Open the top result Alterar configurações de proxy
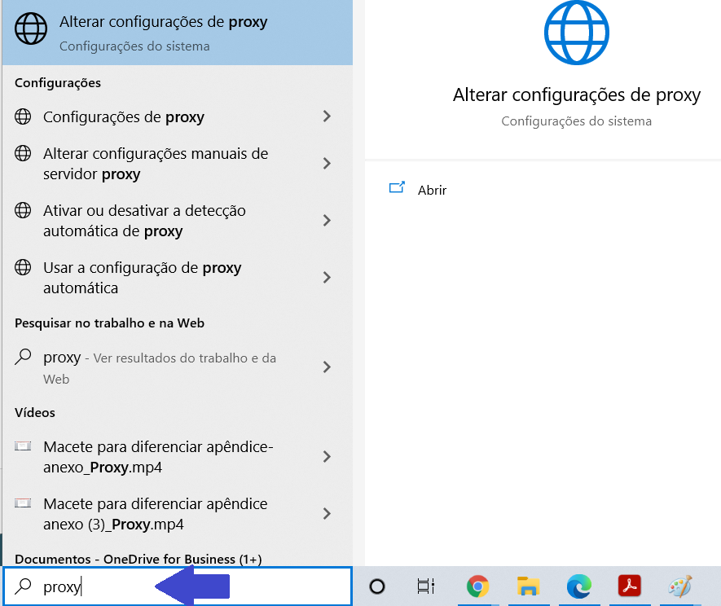 click(178, 33)
